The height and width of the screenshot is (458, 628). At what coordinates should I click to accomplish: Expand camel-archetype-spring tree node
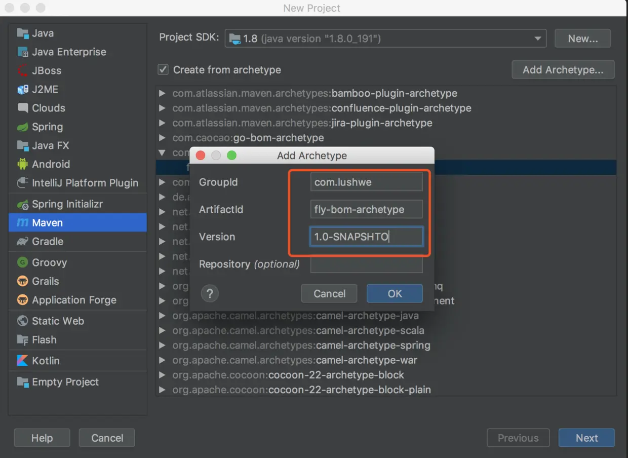[162, 345]
